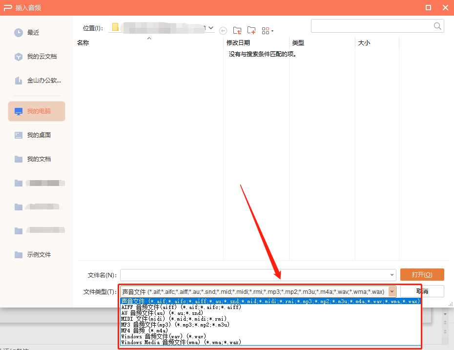Click the 取消 cancel button
The image size is (454, 350).
click(x=422, y=291)
